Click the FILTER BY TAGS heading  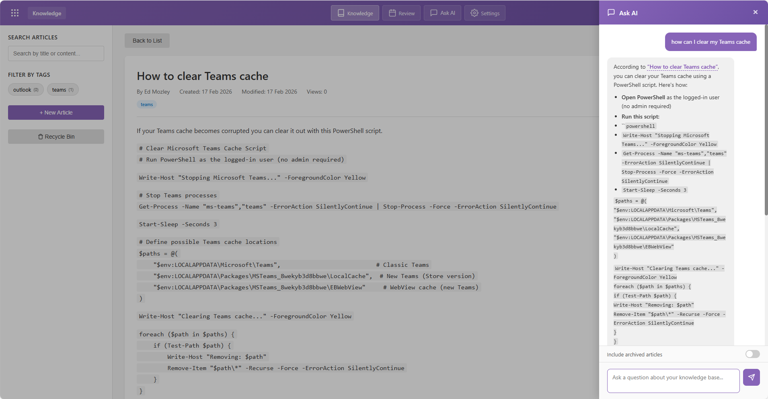click(29, 75)
